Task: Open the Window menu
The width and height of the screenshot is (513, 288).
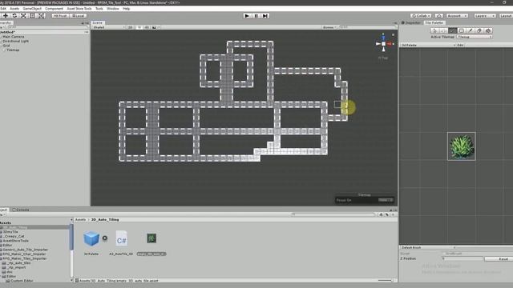Action: click(x=113, y=9)
